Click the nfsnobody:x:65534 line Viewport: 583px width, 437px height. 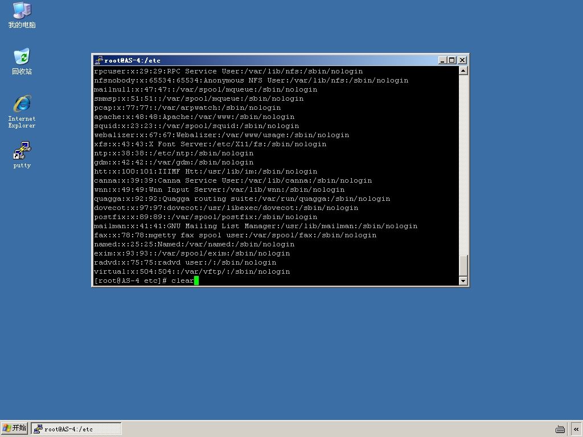[251, 80]
